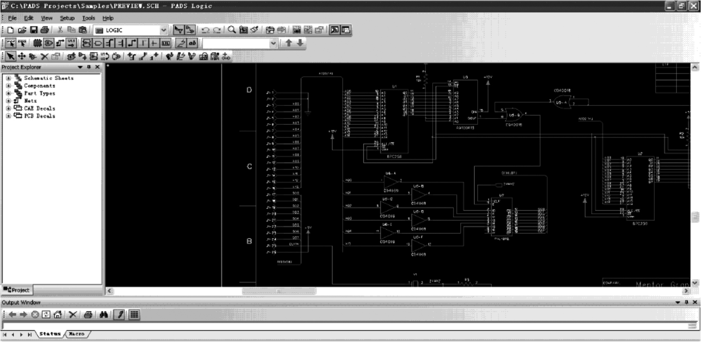This screenshot has height=342, width=701.
Task: Open the LOGIC sheet dropdown
Action: (x=164, y=30)
